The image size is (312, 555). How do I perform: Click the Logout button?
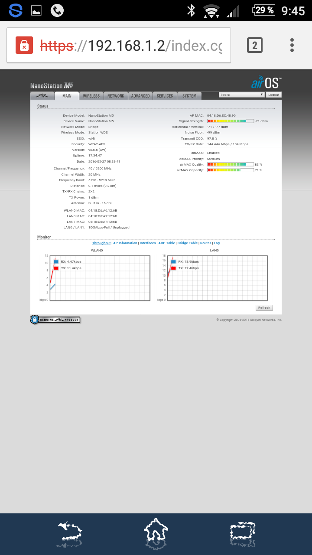(273, 95)
